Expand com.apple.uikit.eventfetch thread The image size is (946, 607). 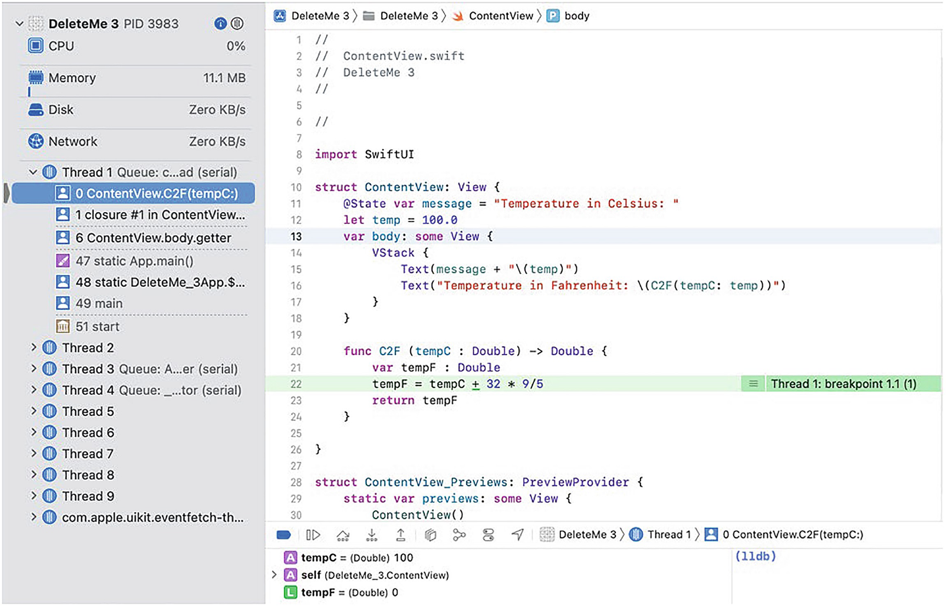click(x=33, y=517)
